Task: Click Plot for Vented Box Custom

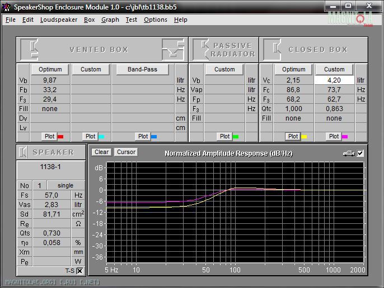Action: (90, 136)
